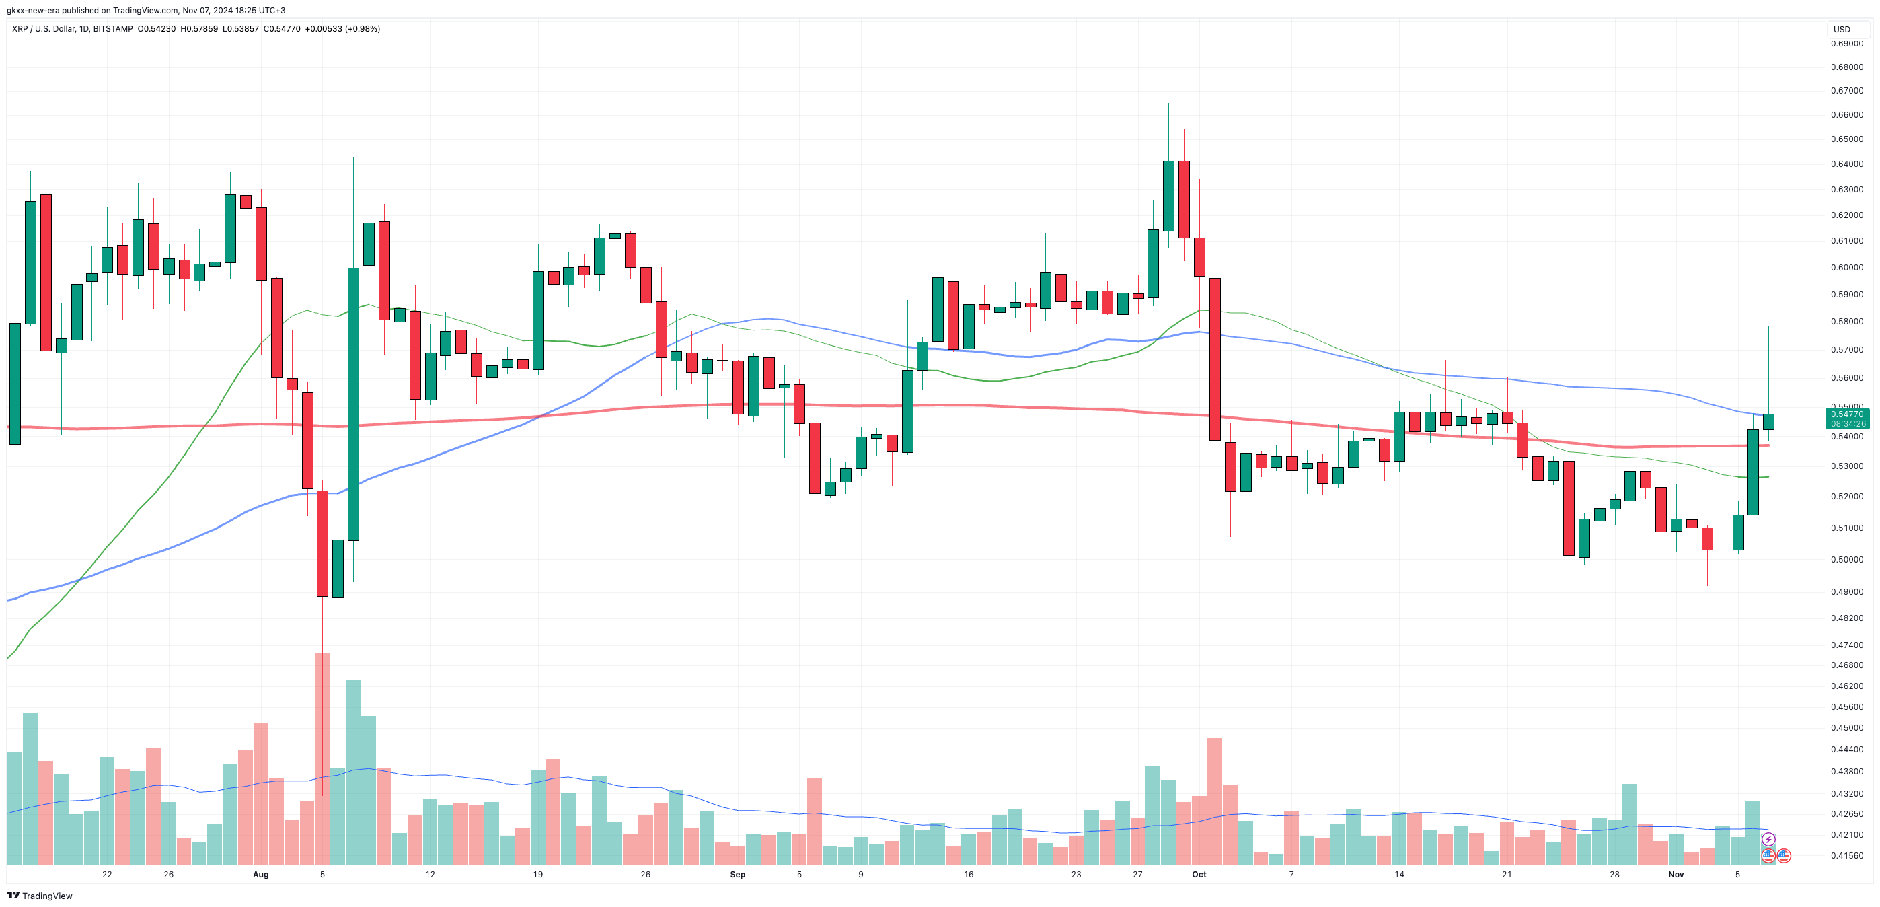Click the tall red volume bar at Oct 1
The image size is (1880, 907).
pyautogui.click(x=1214, y=801)
